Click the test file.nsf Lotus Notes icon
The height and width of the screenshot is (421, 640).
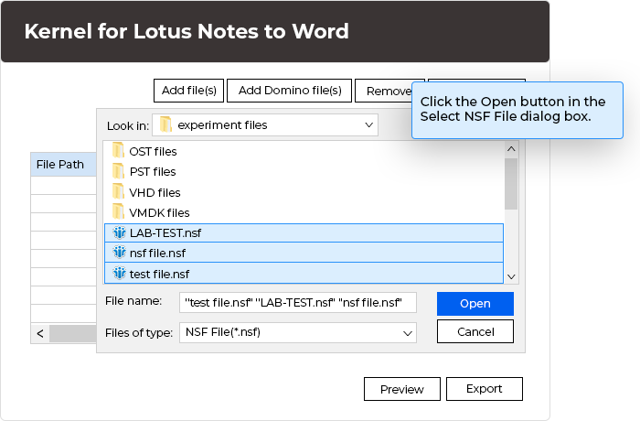pyautogui.click(x=119, y=273)
